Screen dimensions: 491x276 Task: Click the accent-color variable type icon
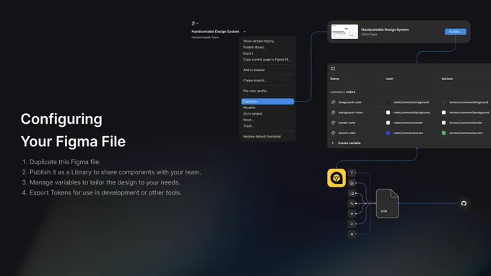click(333, 133)
